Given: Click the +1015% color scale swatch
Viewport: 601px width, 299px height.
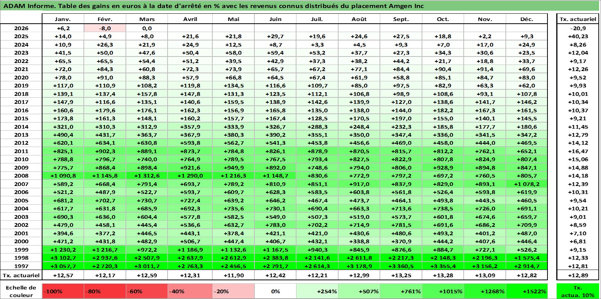Looking at the screenshot, I should coord(443,291).
